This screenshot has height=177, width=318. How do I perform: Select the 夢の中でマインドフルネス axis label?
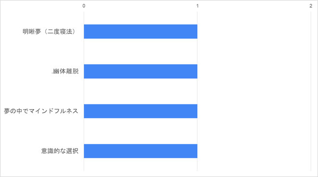[x=41, y=111]
